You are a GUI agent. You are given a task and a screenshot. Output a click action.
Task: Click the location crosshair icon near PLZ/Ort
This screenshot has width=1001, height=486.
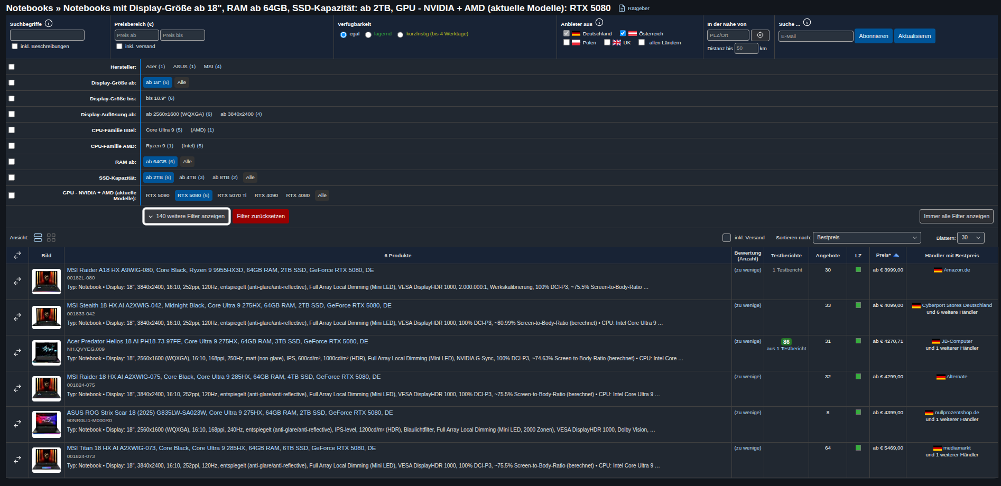point(760,35)
